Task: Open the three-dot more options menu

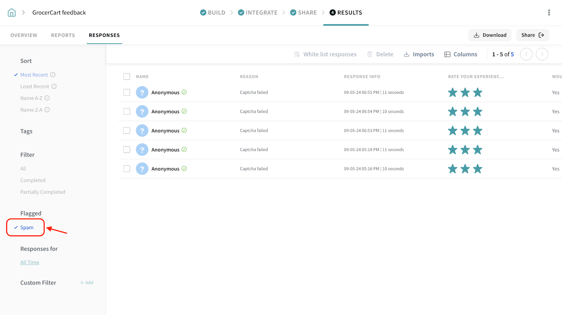Action: point(549,13)
